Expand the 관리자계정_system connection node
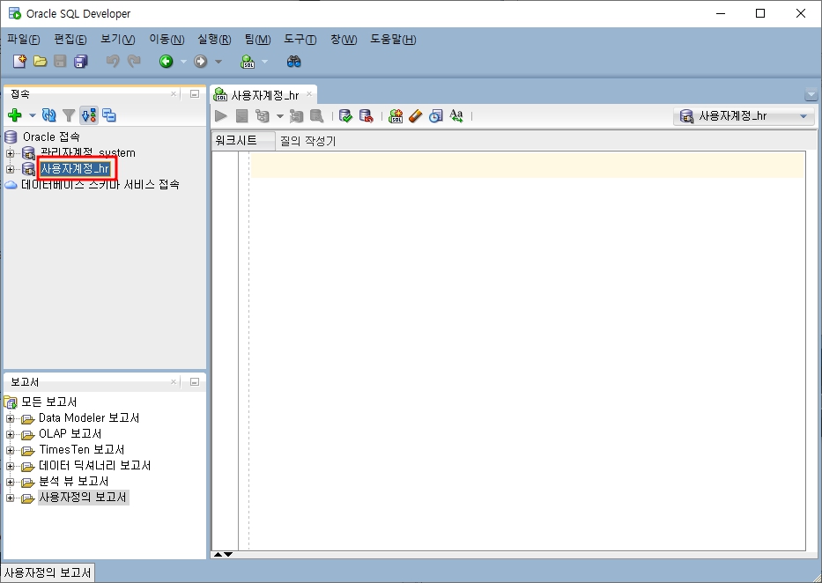Viewport: 822px width, 583px height. click(x=10, y=153)
